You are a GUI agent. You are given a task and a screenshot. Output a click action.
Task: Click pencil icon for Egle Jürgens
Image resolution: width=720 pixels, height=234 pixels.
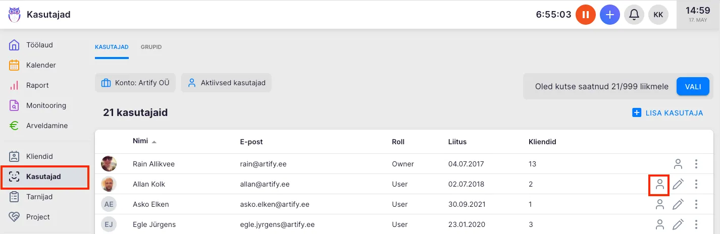pos(678,224)
